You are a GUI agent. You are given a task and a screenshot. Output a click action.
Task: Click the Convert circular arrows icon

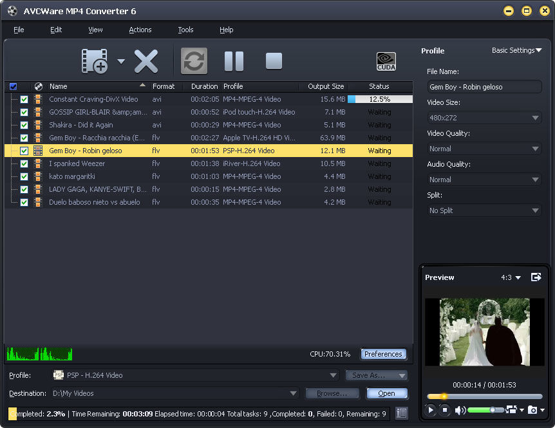point(194,61)
